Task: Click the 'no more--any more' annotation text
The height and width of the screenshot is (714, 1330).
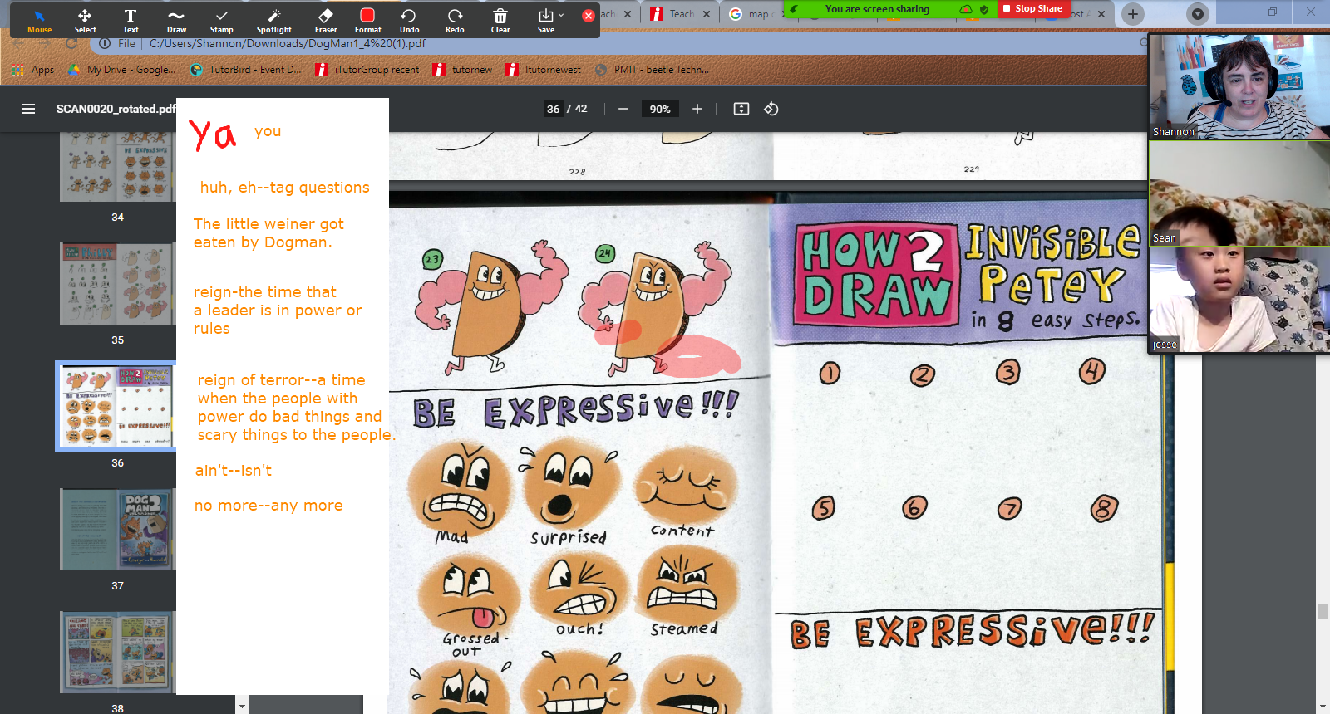Action: click(268, 506)
